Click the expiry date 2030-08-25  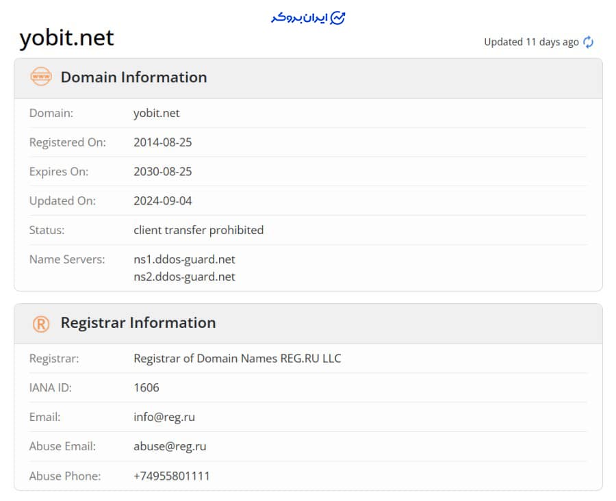pos(162,172)
